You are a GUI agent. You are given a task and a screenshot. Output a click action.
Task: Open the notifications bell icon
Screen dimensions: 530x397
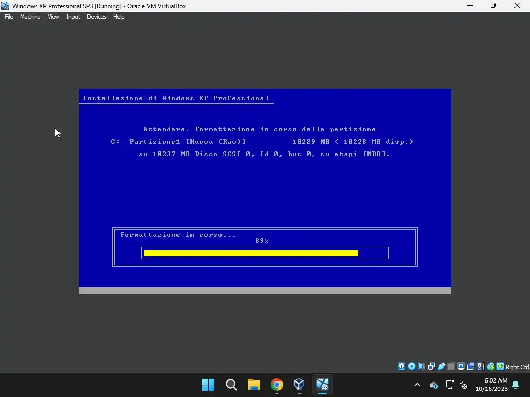pos(516,385)
